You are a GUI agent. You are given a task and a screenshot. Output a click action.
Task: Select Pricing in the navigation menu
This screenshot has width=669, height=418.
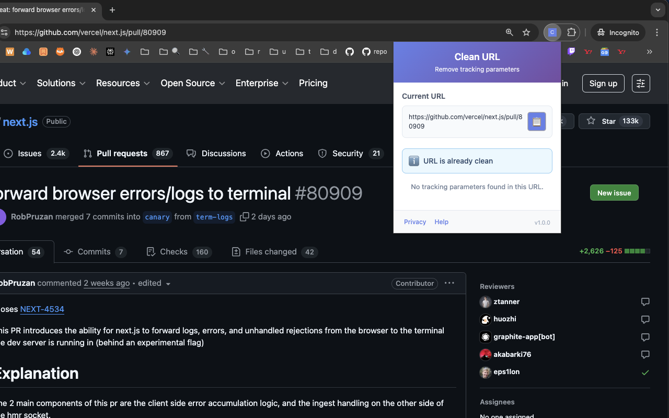(x=313, y=83)
